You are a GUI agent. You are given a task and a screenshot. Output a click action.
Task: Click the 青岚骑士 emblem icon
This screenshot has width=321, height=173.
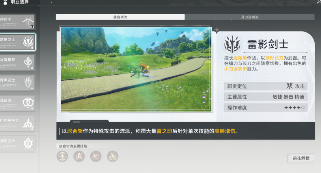(28, 83)
